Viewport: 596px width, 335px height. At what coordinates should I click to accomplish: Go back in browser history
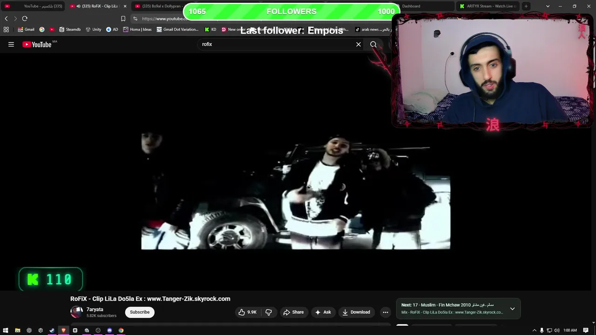click(x=6, y=19)
